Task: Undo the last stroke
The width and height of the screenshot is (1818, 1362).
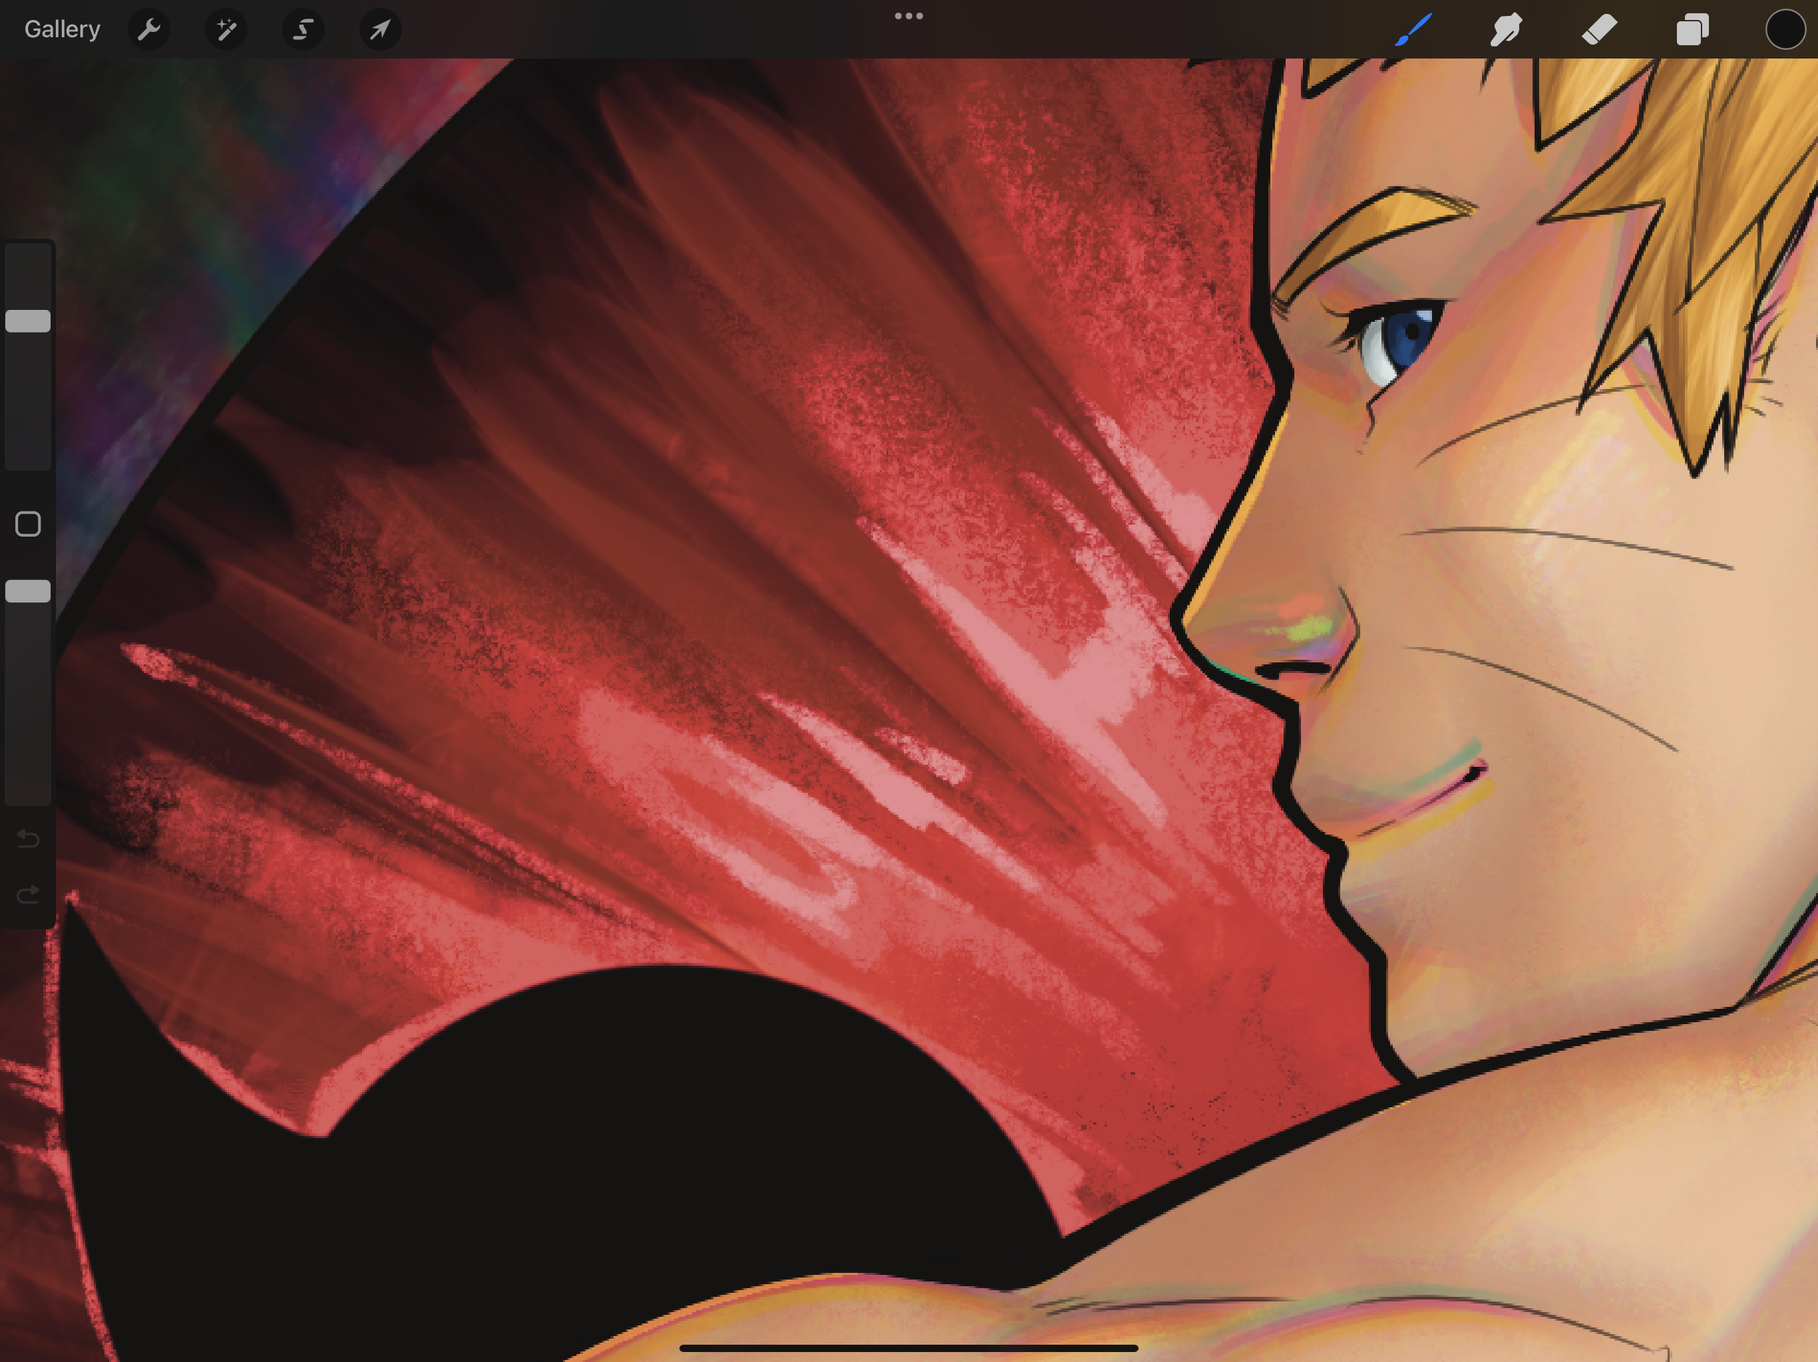Action: coord(28,839)
